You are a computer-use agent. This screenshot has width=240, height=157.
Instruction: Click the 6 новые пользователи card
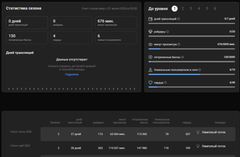(x=116, y=37)
